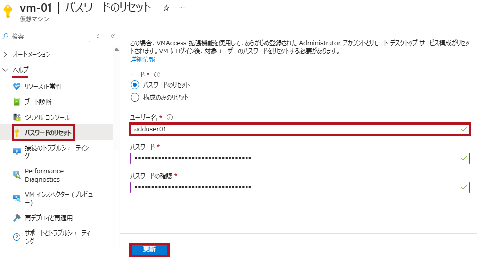Open リソース正常性 menu item
This screenshot has height=260, width=477.
point(43,87)
